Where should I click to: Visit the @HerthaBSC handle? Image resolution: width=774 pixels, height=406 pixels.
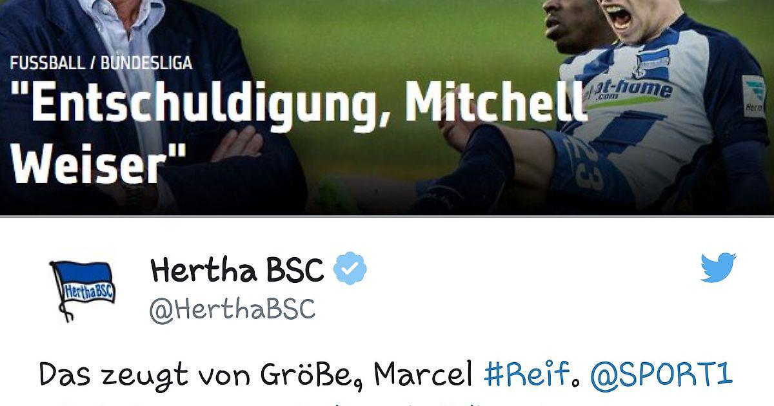(232, 309)
